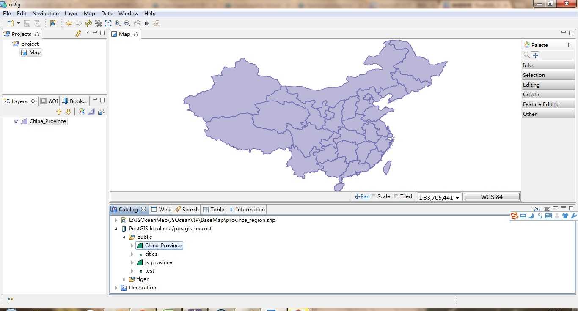Move the layer up with the up arrow
The image size is (578, 311).
[59, 112]
